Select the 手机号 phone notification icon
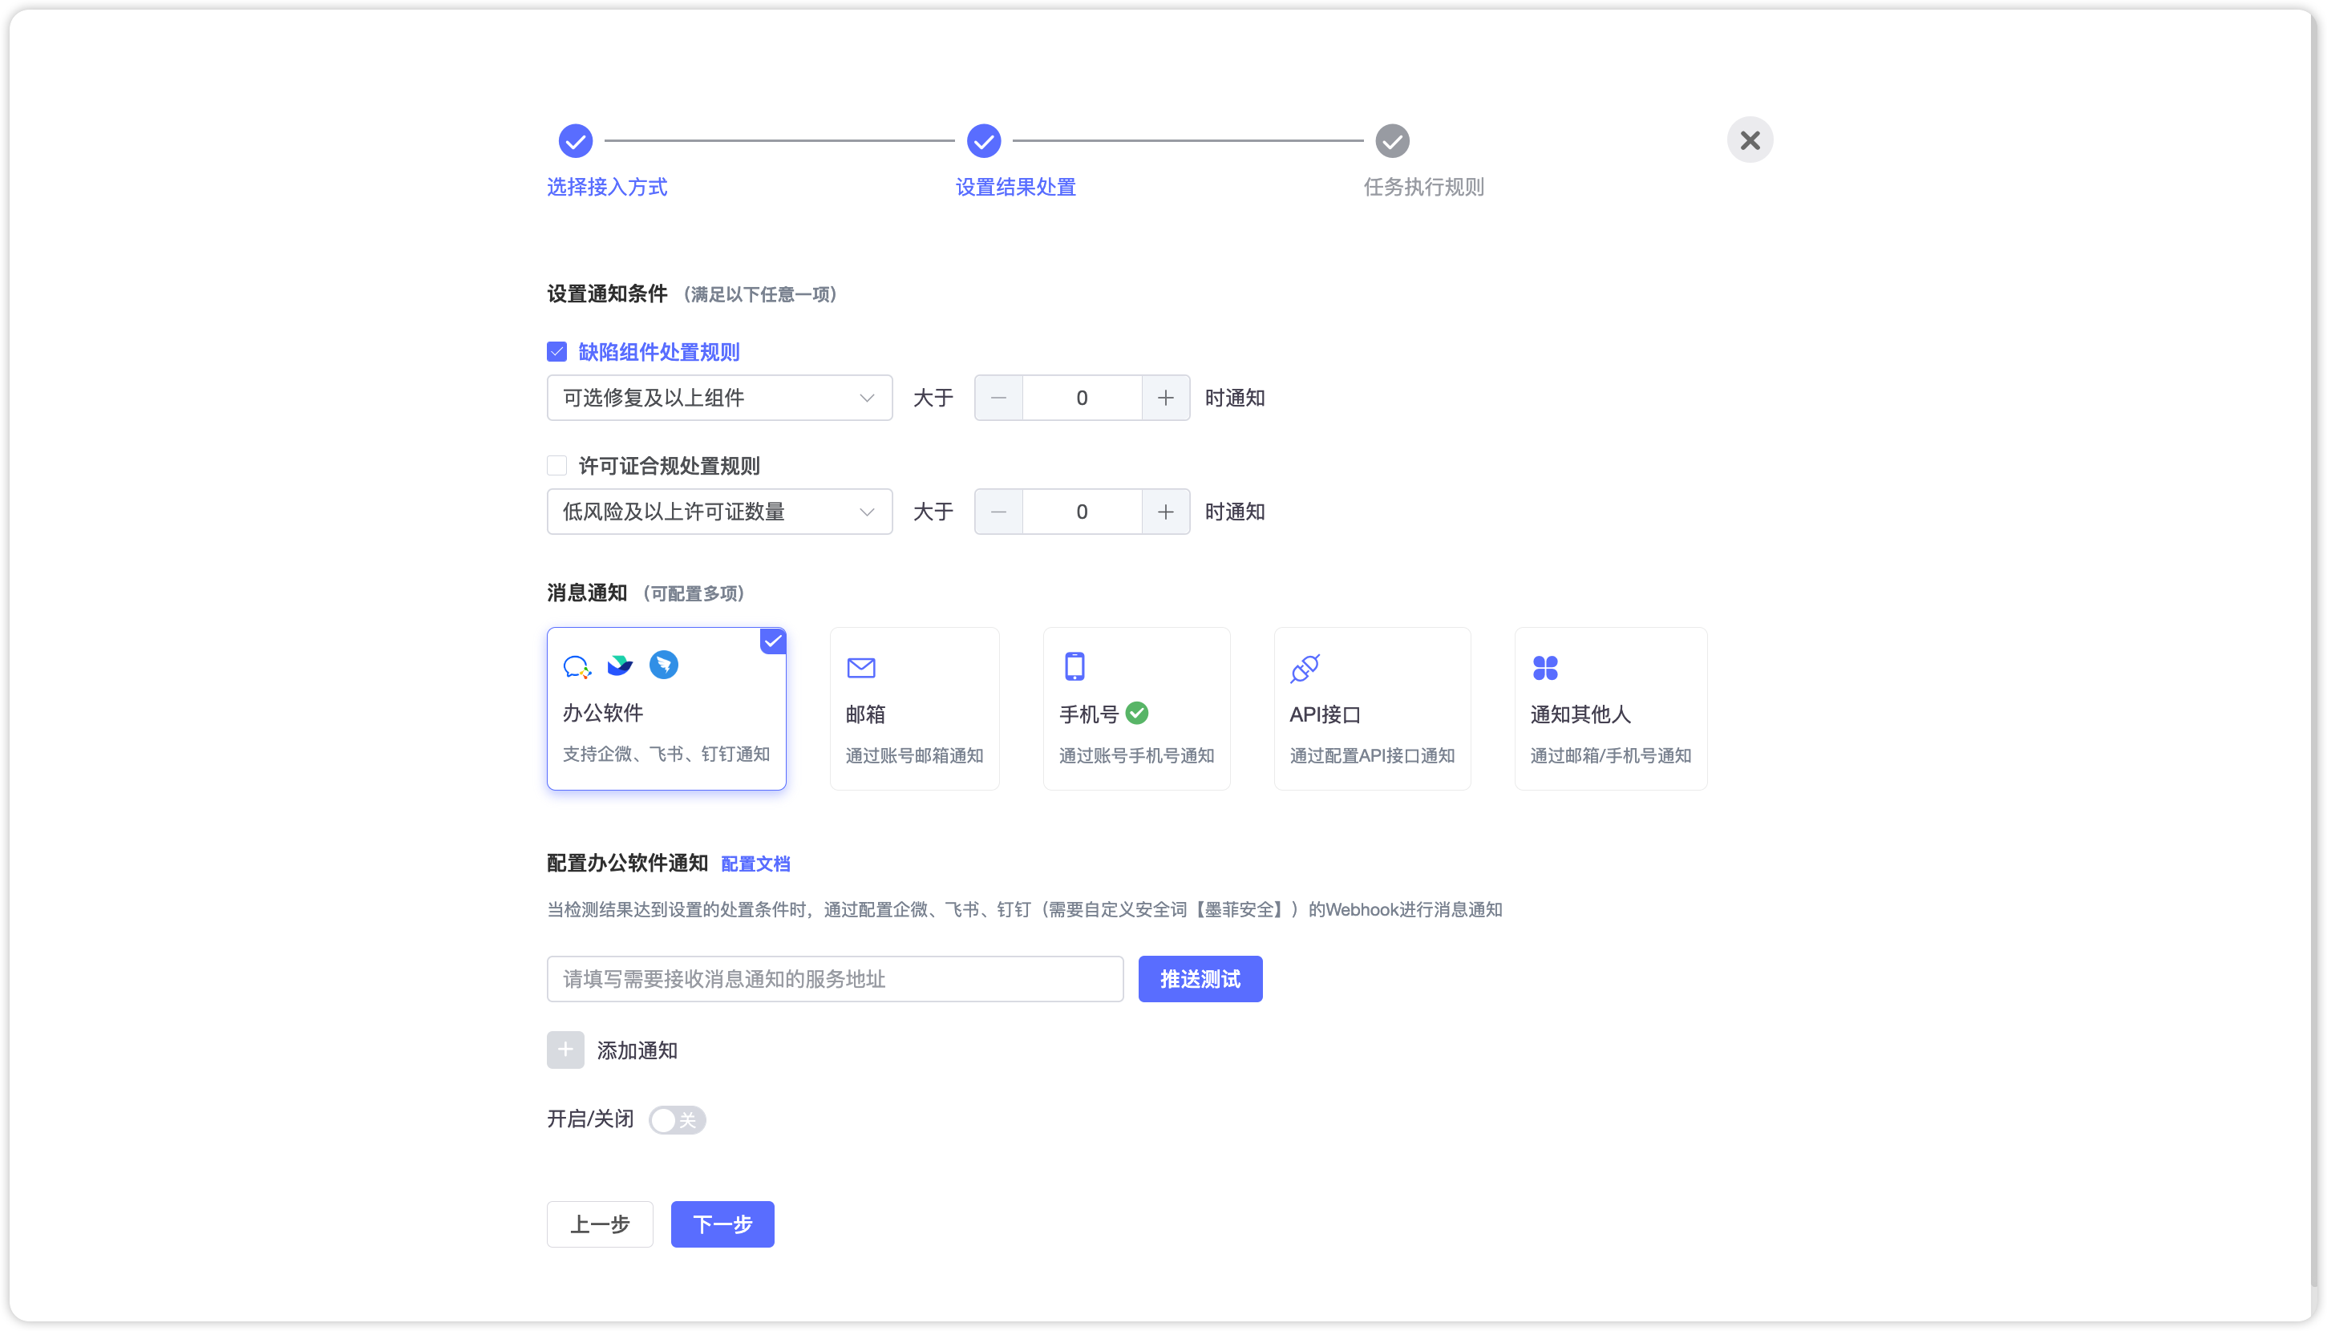 click(1074, 666)
